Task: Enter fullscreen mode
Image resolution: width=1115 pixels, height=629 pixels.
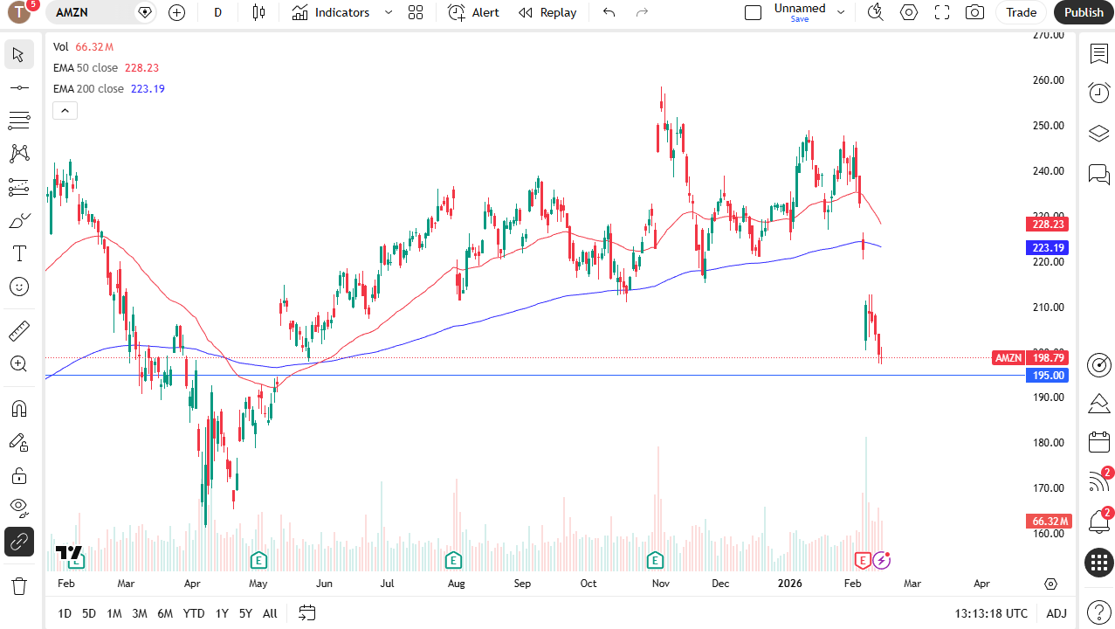Action: [942, 12]
